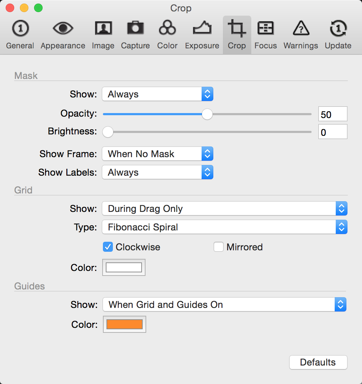
Task: Select the Image preferences icon
Action: pyautogui.click(x=103, y=28)
